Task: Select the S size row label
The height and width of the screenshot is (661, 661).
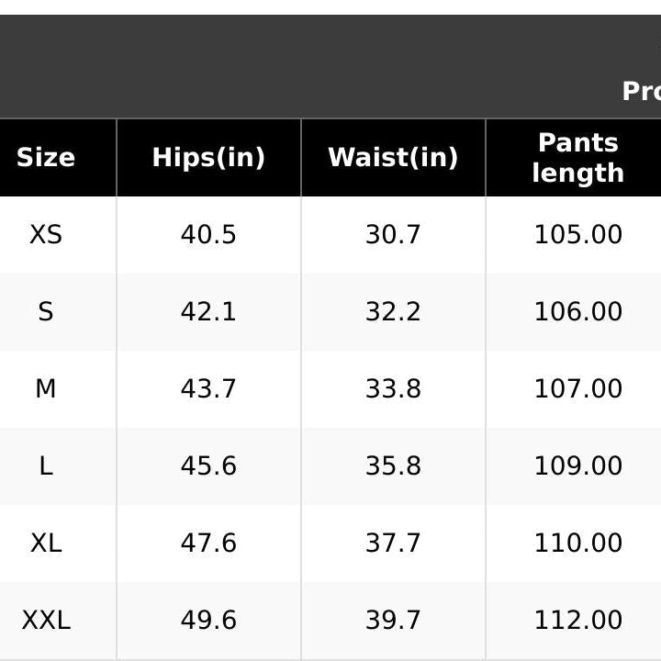Action: coord(46,312)
